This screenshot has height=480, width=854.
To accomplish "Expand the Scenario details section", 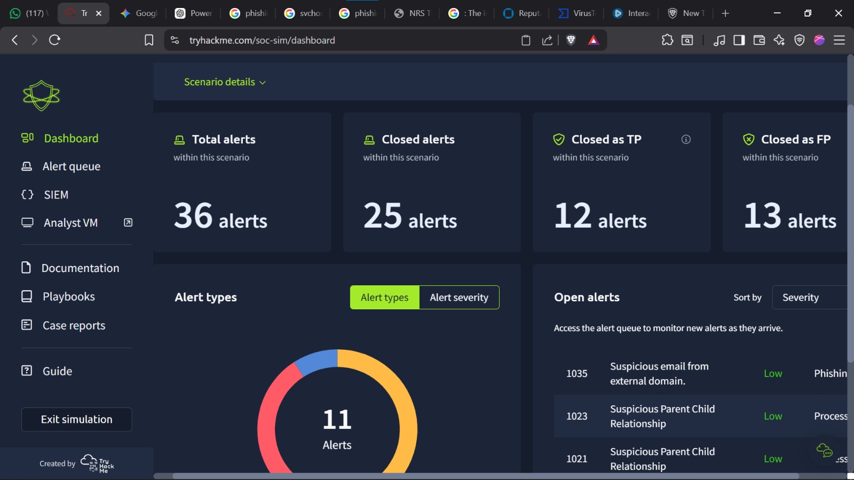I will pos(225,82).
